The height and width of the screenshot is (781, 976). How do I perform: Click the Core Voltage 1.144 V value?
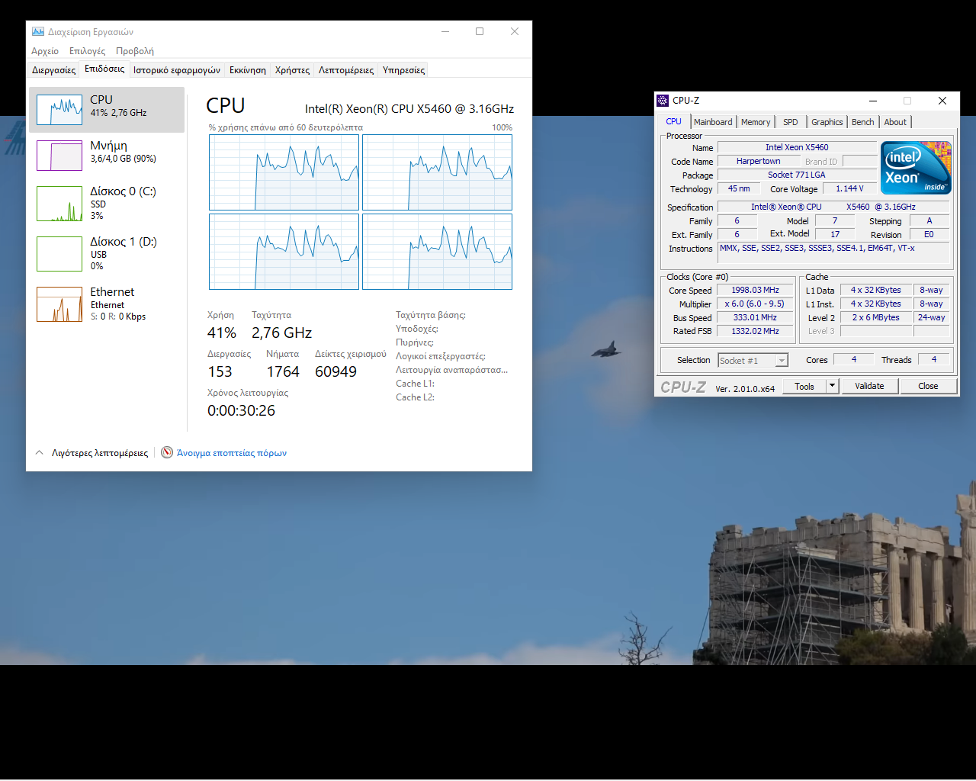[849, 188]
